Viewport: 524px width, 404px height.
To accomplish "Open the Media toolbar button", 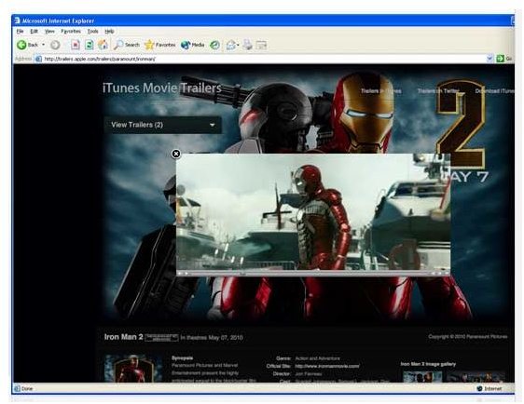I will pyautogui.click(x=192, y=45).
